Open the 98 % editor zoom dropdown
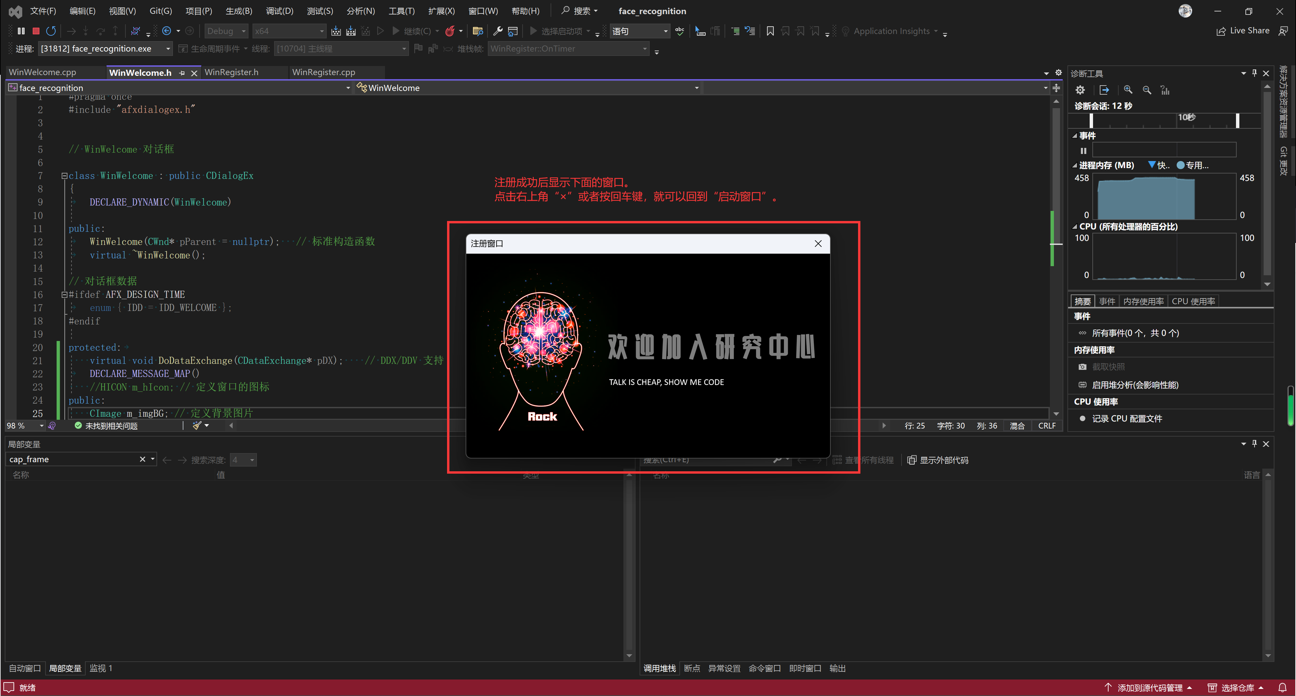The width and height of the screenshot is (1296, 696). coord(42,426)
